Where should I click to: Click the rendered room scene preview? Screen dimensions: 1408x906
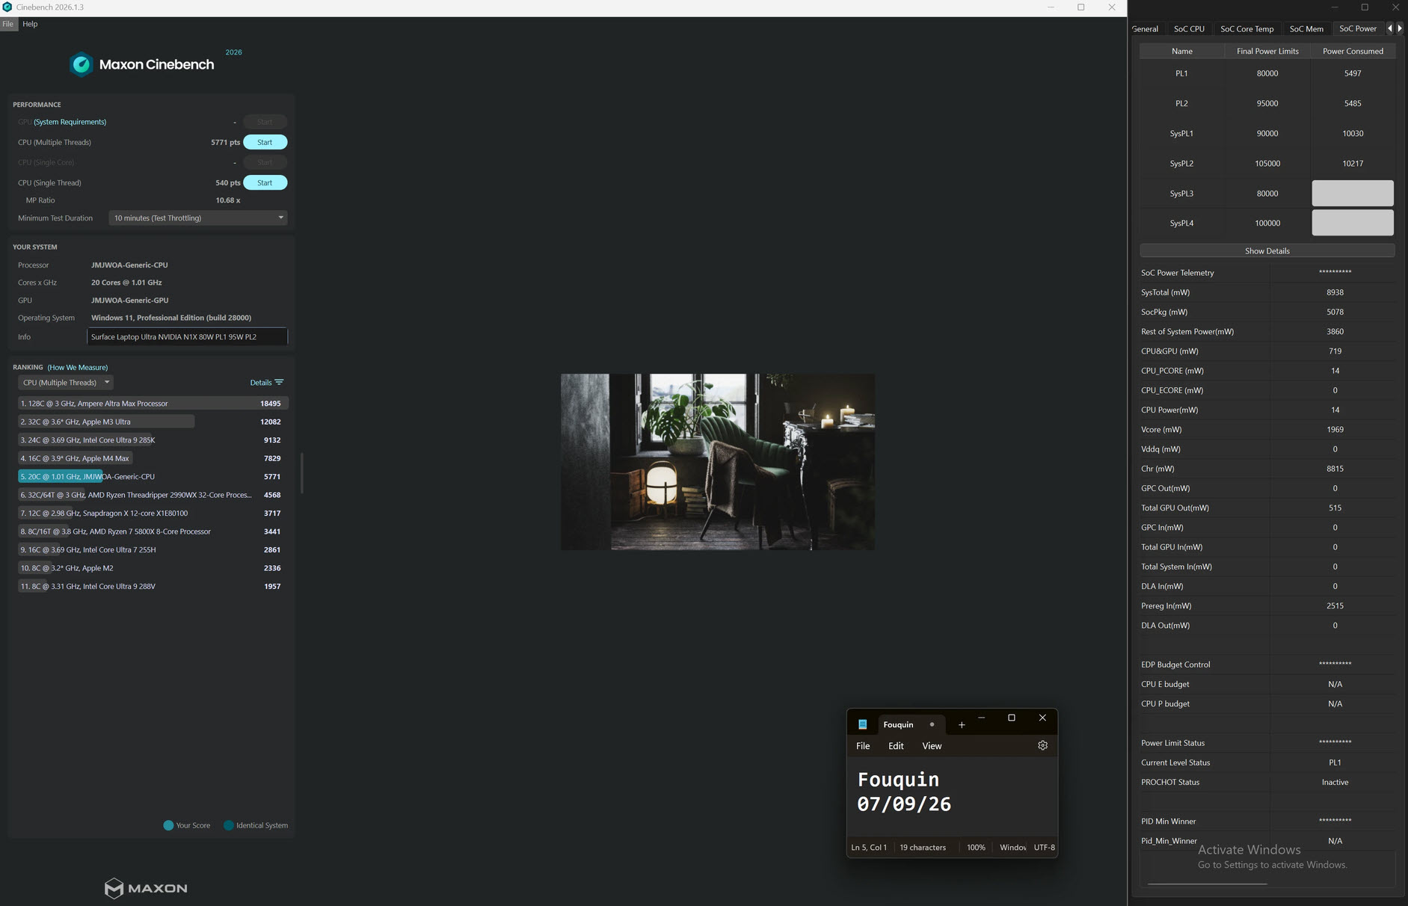[x=717, y=462]
